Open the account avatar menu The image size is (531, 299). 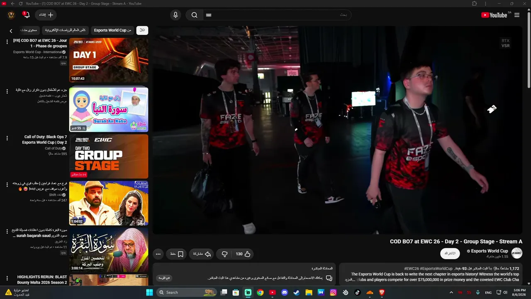[x=11, y=15]
